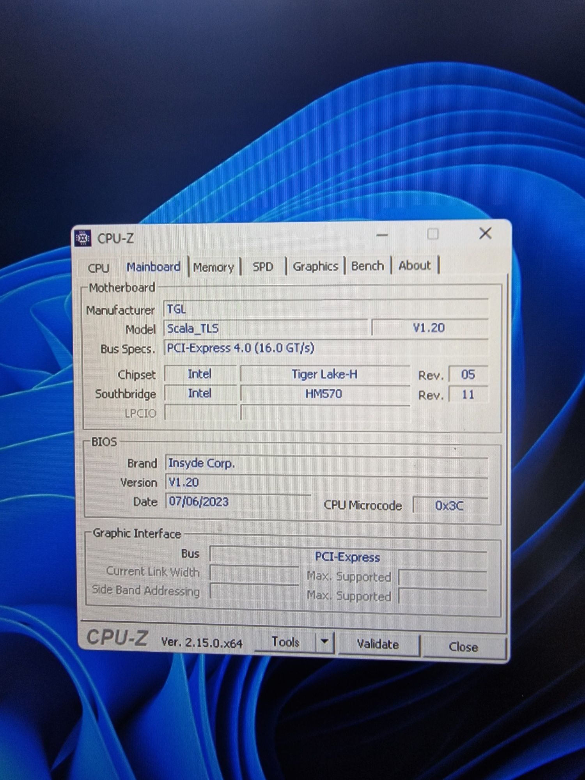Open the About tab
Image resolution: width=585 pixels, height=780 pixels.
415,266
